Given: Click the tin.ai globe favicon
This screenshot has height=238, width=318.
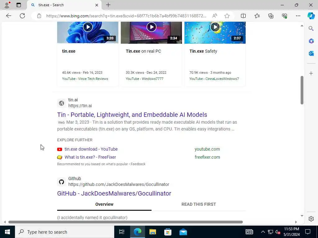Looking at the screenshot, I should (x=61, y=103).
